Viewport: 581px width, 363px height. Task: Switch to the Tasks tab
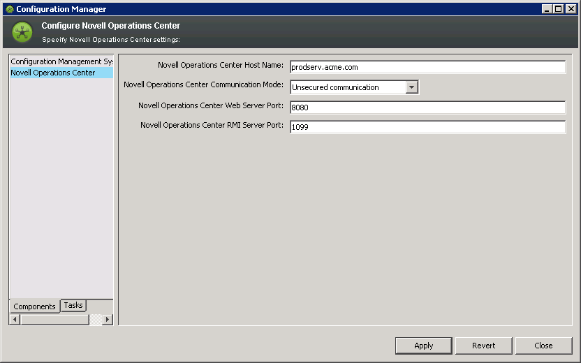pos(73,305)
